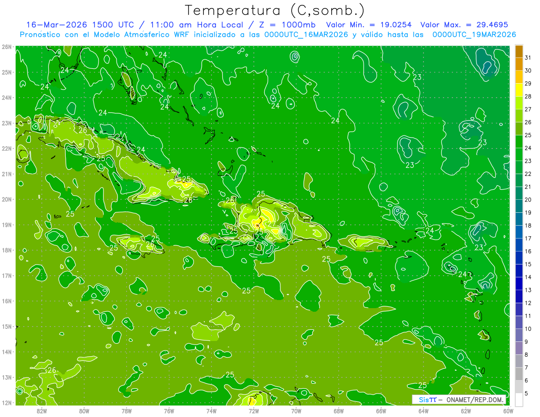
Task: Click the longitude label "66W"
Action: pyautogui.click(x=381, y=411)
